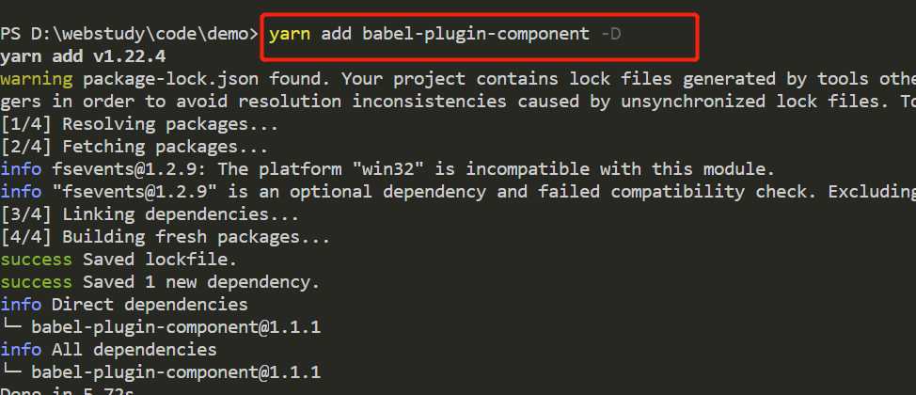Click the package entry under Direct dependencies
The image size is (916, 395).
[175, 327]
